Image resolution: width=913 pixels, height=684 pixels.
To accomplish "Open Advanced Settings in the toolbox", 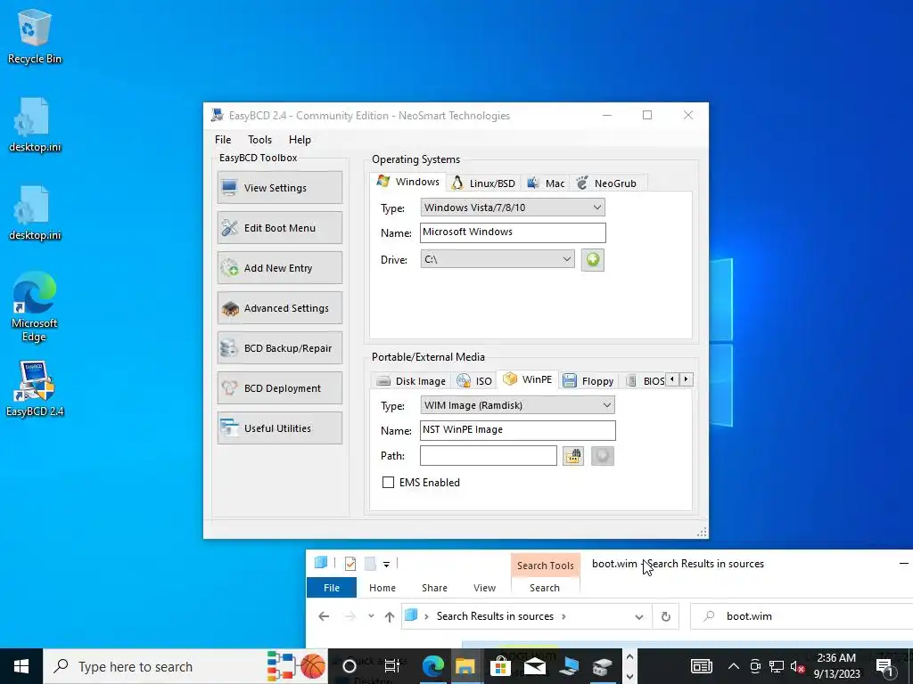I will [x=279, y=307].
